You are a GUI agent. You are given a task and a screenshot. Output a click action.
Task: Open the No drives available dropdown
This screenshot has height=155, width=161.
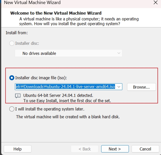click(69, 53)
